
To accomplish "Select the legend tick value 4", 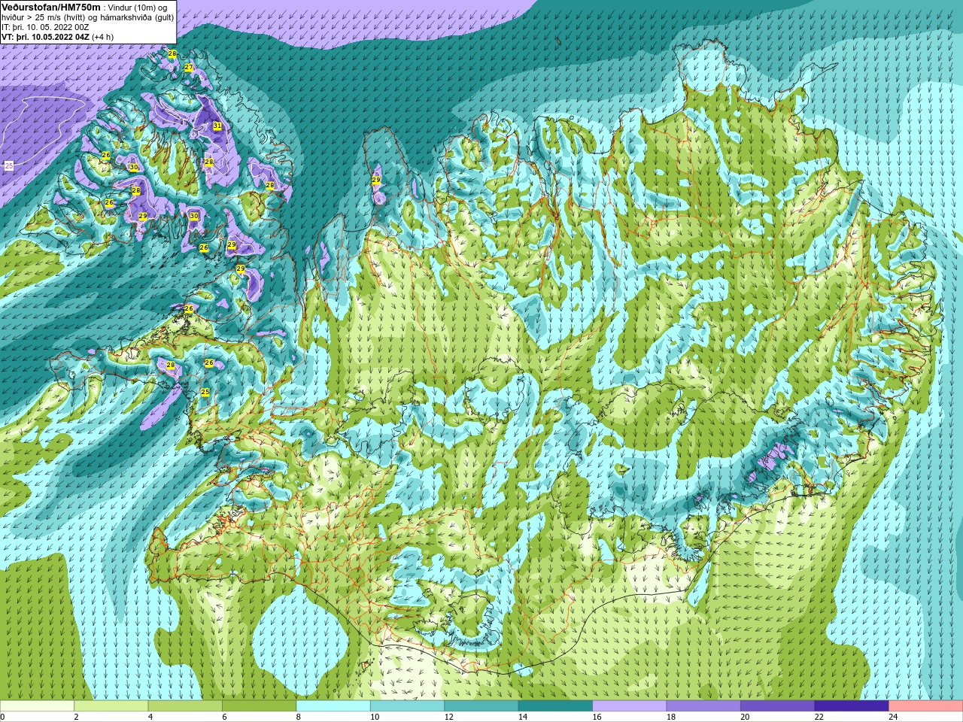I will coord(150,717).
